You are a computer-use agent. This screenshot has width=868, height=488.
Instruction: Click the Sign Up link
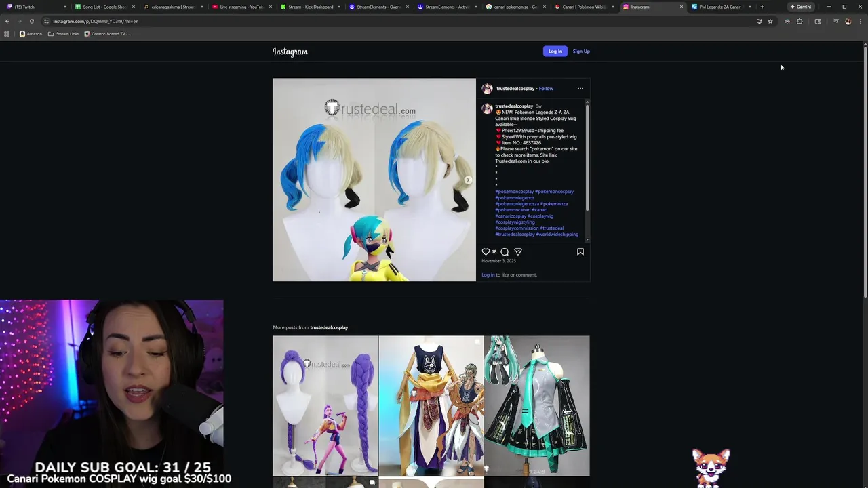click(x=581, y=52)
